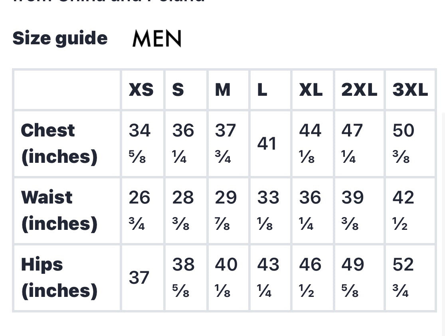Choose the L size column header

tap(262, 90)
